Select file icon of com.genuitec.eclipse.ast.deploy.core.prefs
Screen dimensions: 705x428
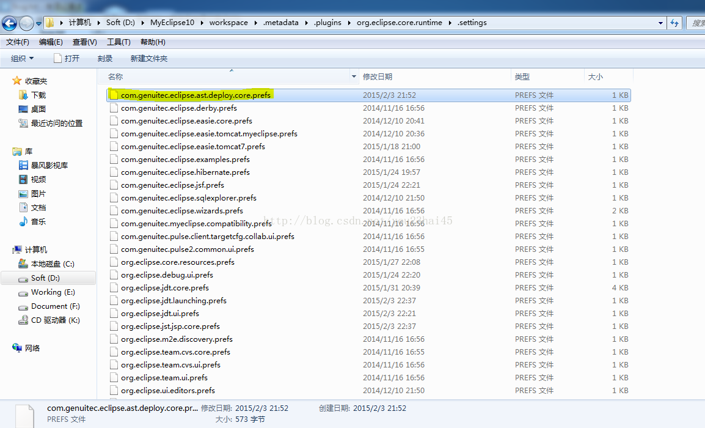tap(114, 95)
